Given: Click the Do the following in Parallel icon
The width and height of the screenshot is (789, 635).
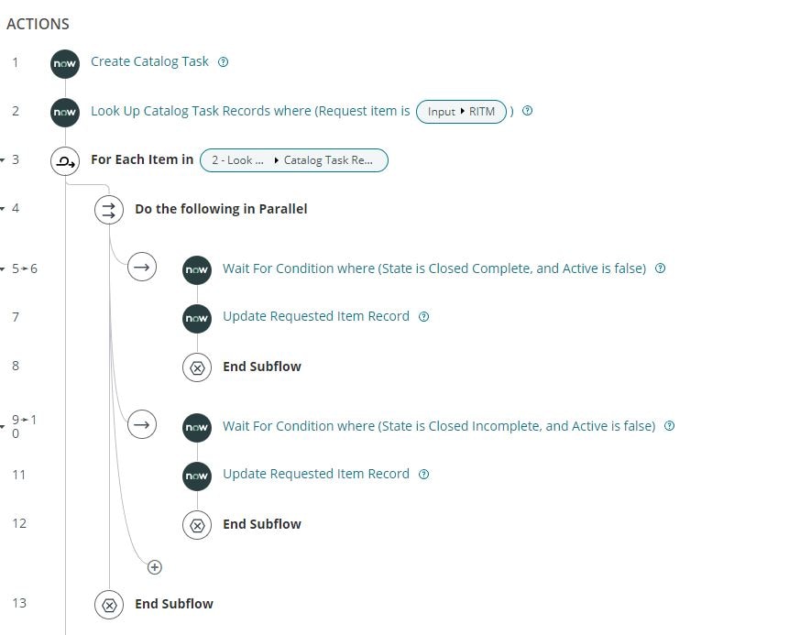Looking at the screenshot, I should [109, 209].
